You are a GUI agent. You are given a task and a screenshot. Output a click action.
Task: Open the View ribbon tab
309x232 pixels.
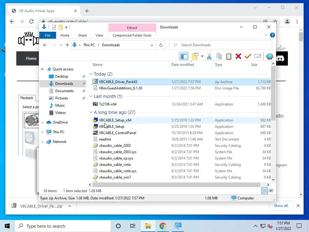click(x=99, y=35)
